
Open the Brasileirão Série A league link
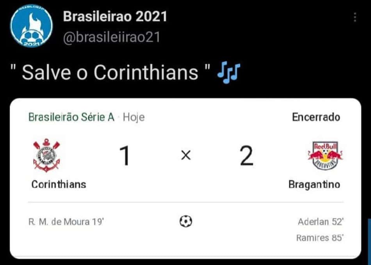tap(71, 117)
